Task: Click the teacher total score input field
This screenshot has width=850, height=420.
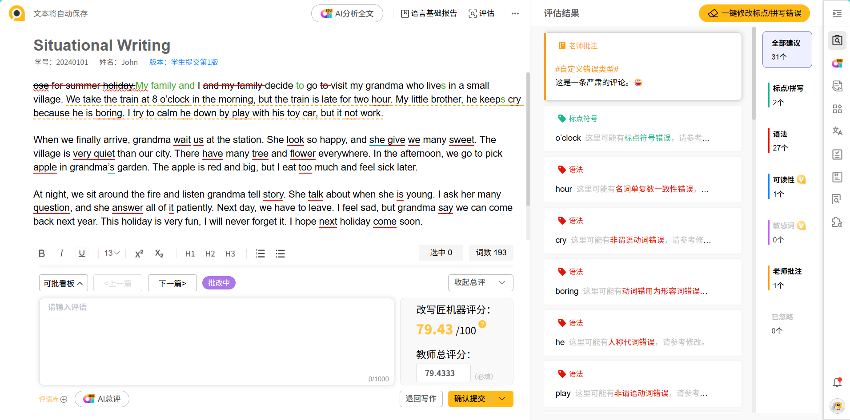Action: point(443,373)
